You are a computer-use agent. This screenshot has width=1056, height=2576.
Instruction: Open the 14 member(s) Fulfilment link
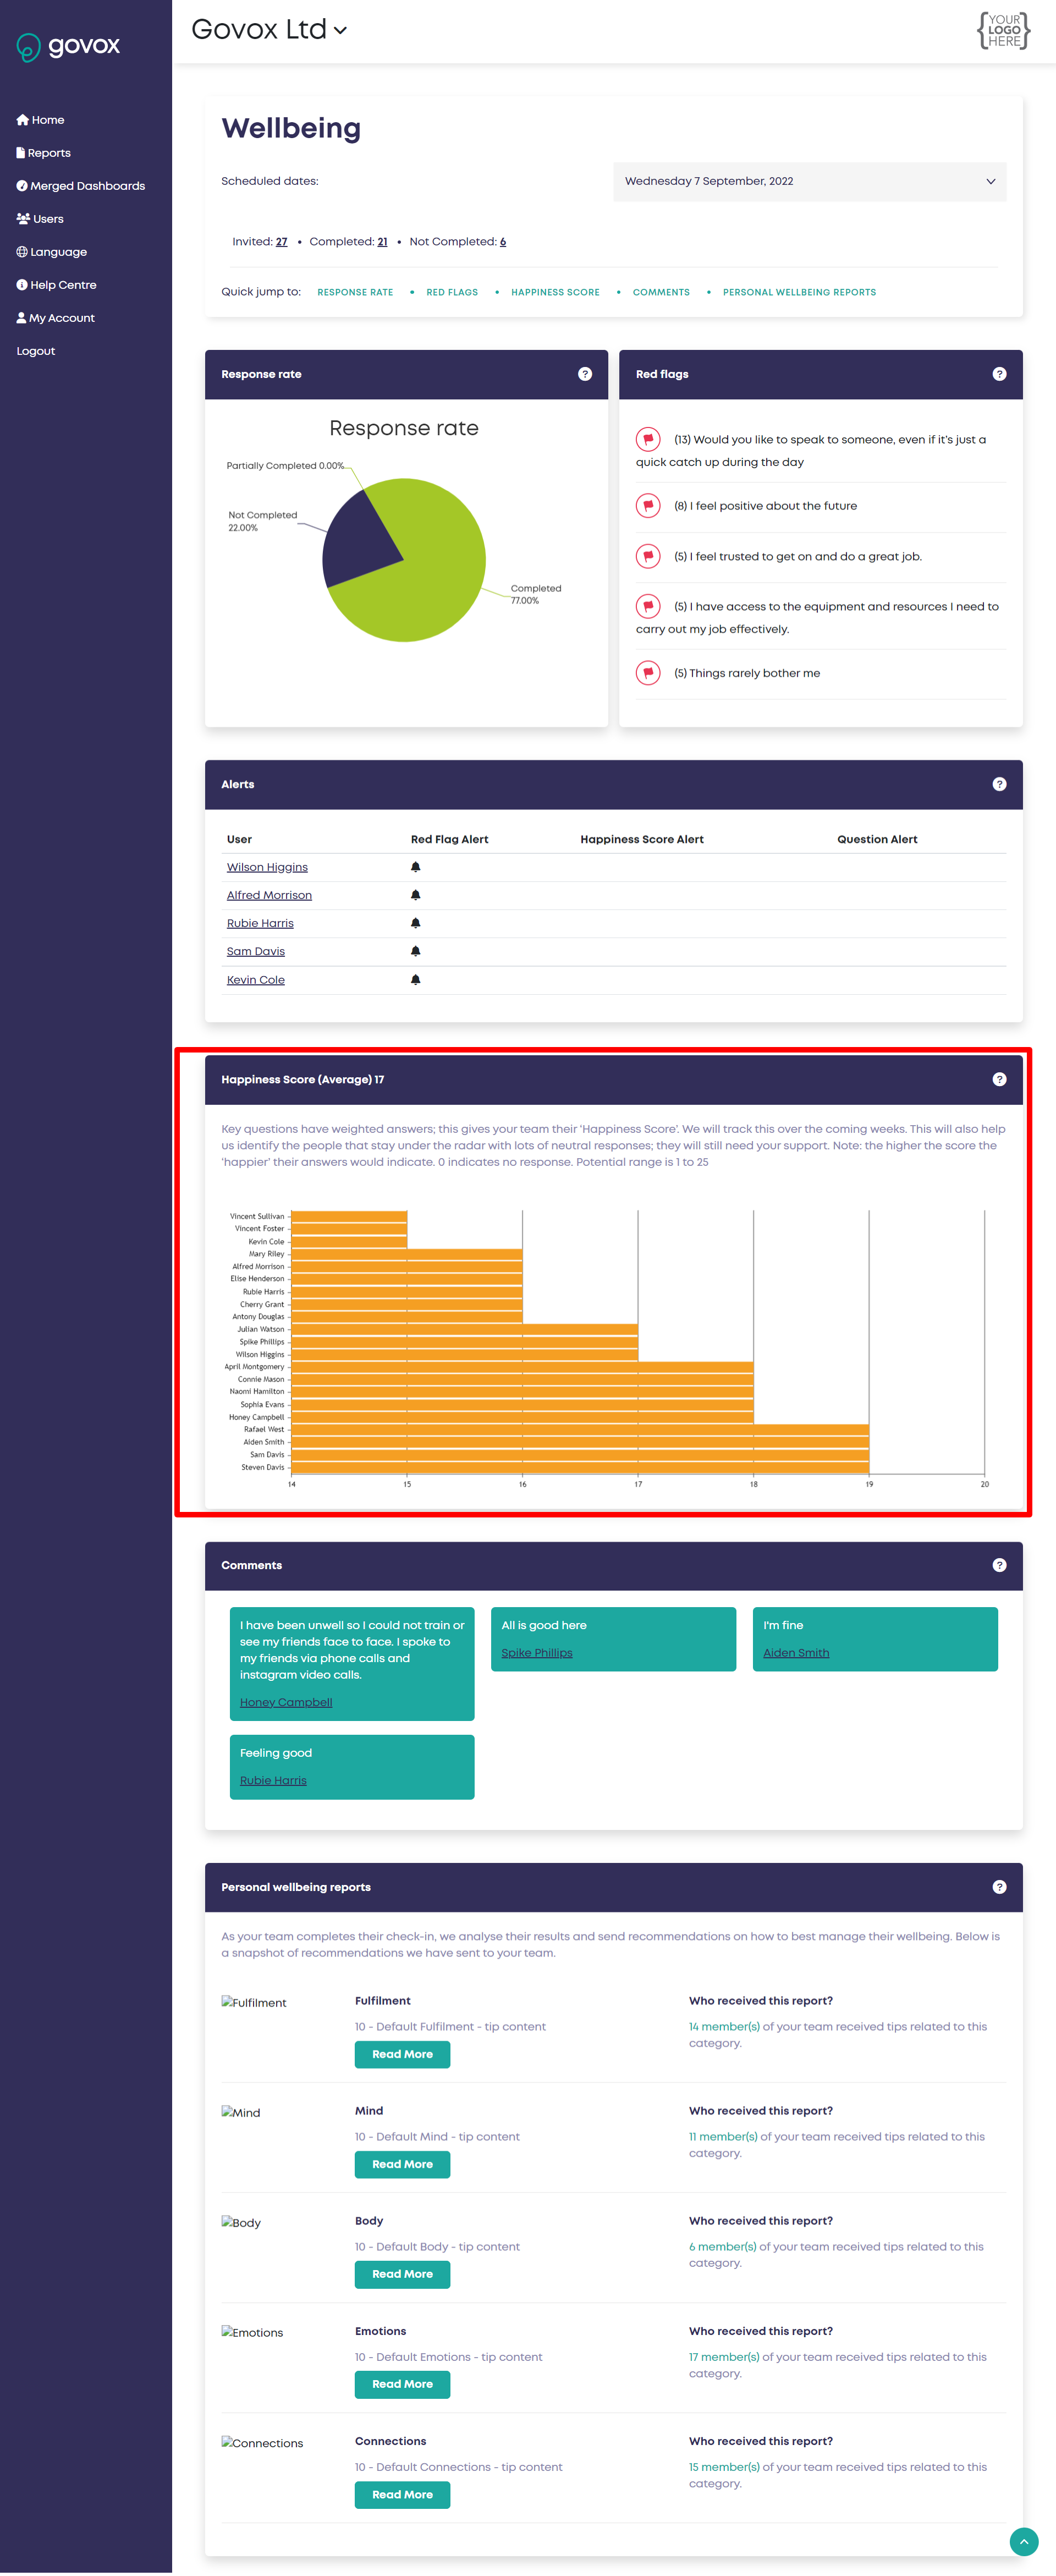(724, 2027)
